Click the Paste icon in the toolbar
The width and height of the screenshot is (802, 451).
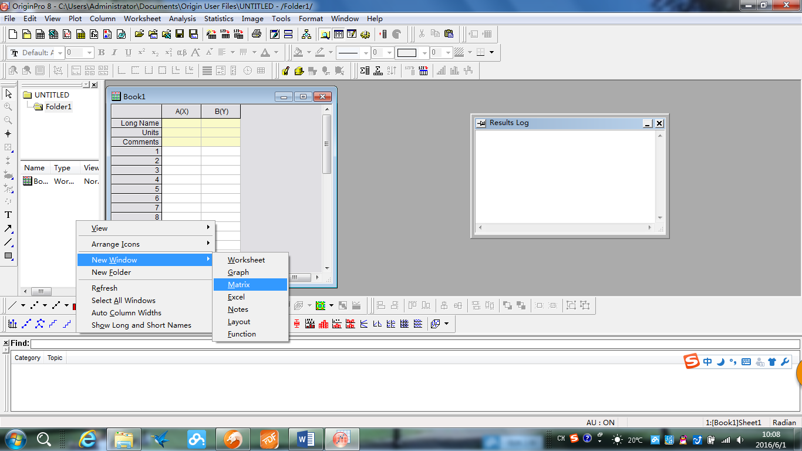[449, 34]
